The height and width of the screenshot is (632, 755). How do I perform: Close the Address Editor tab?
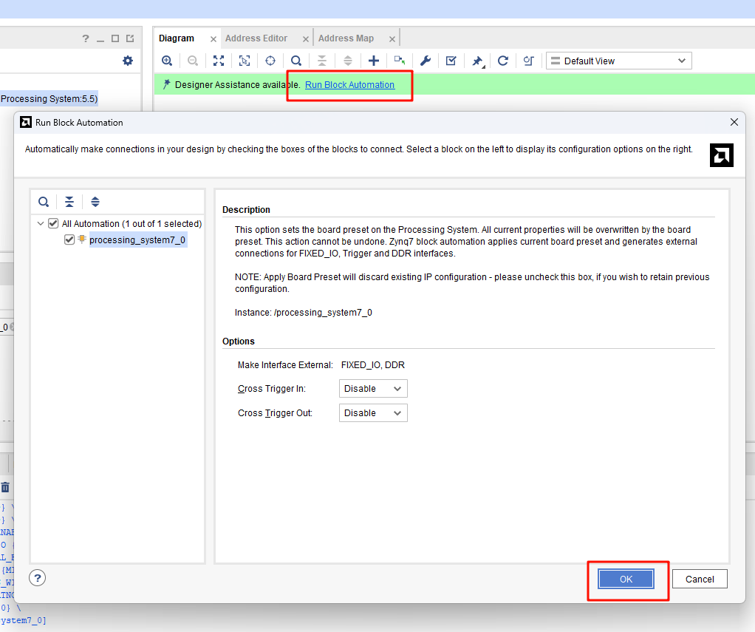[306, 39]
